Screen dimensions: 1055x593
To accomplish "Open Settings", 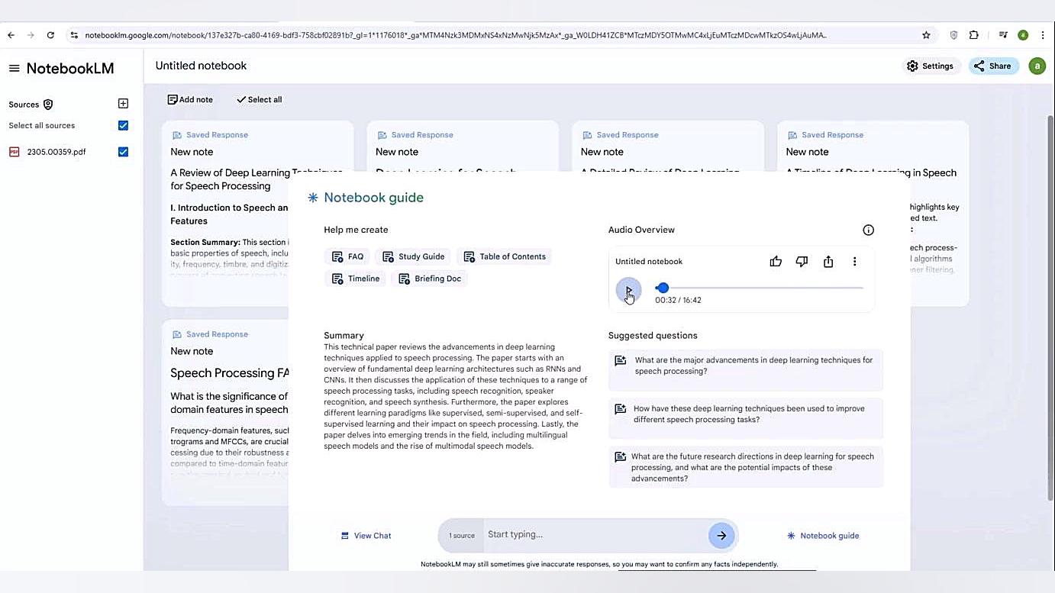I will coord(930,66).
